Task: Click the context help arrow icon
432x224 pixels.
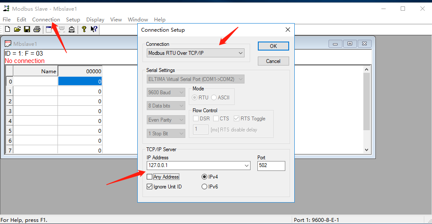Action: tap(94, 29)
